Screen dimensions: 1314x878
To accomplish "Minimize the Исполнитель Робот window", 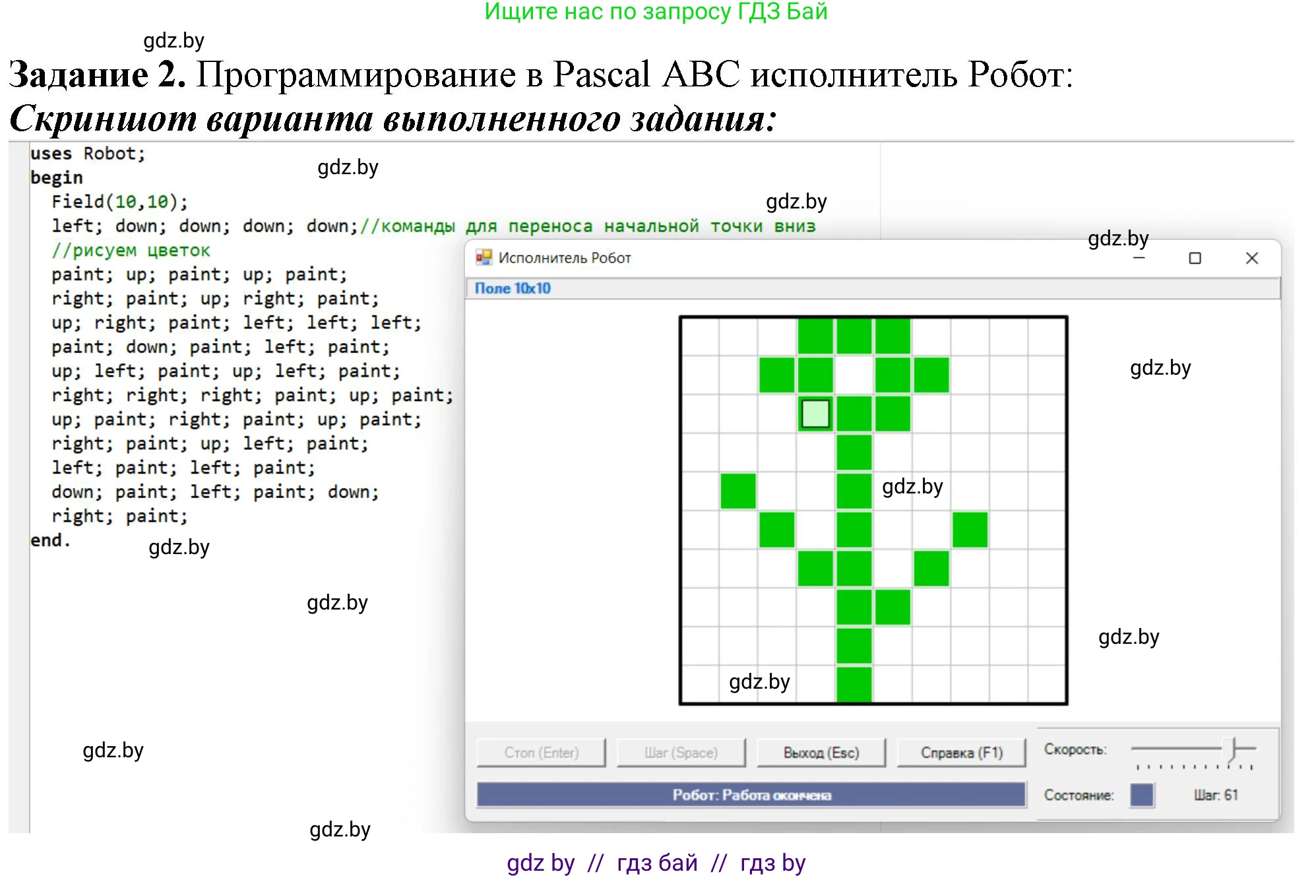I will [1139, 258].
